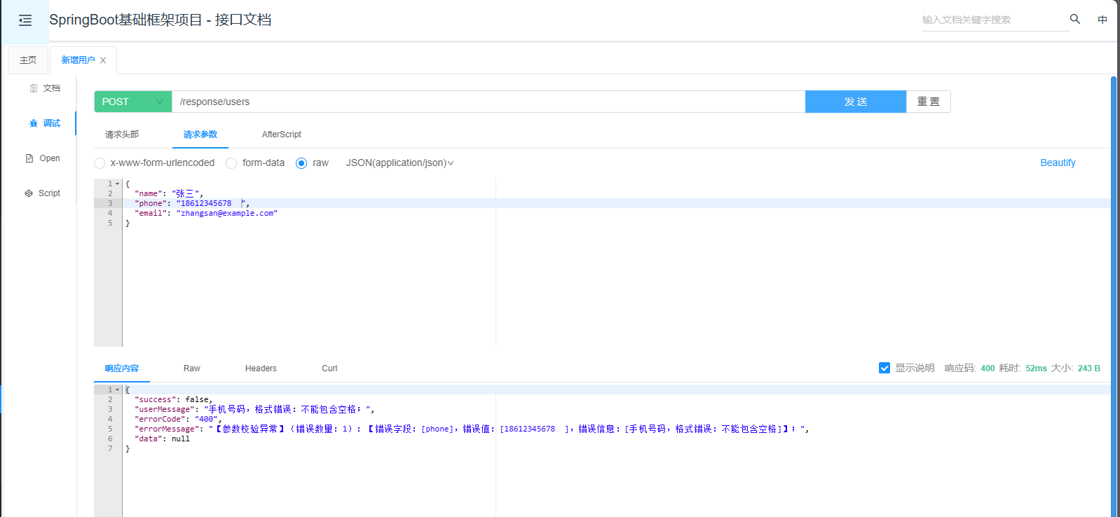
Task: Open the Raw response tab
Action: [x=192, y=368]
